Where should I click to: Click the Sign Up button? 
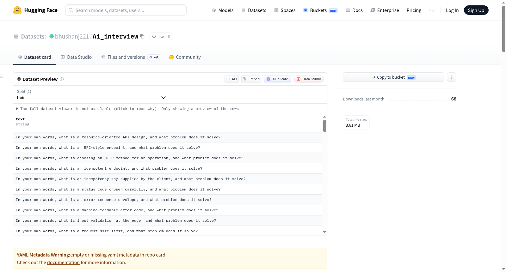[476, 10]
